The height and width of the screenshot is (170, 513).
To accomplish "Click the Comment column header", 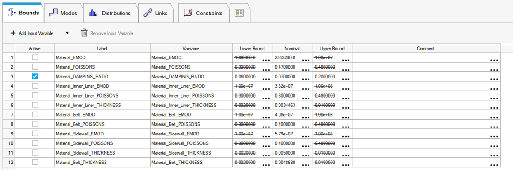I will pos(426,48).
